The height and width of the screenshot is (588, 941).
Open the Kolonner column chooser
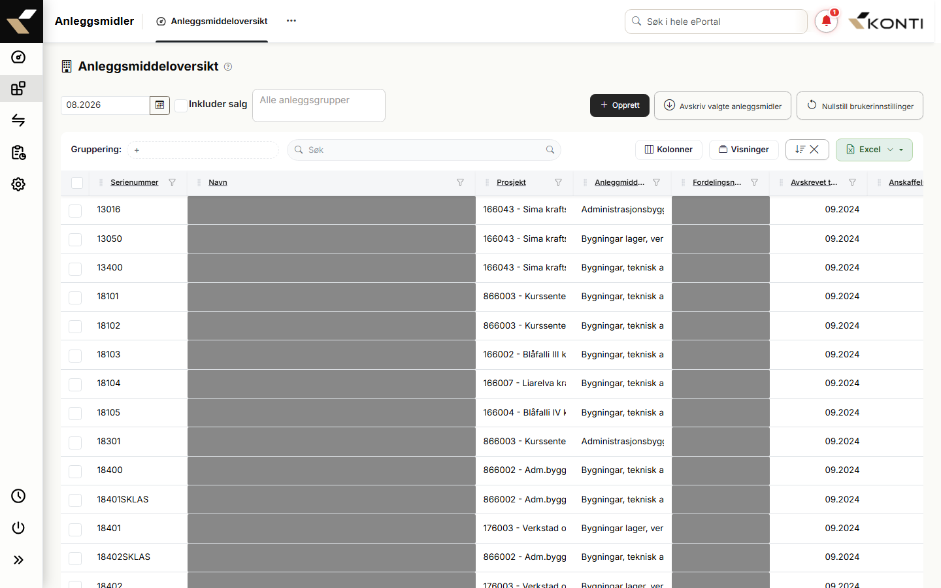coord(669,150)
